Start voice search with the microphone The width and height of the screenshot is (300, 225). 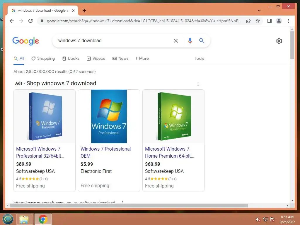click(x=190, y=40)
